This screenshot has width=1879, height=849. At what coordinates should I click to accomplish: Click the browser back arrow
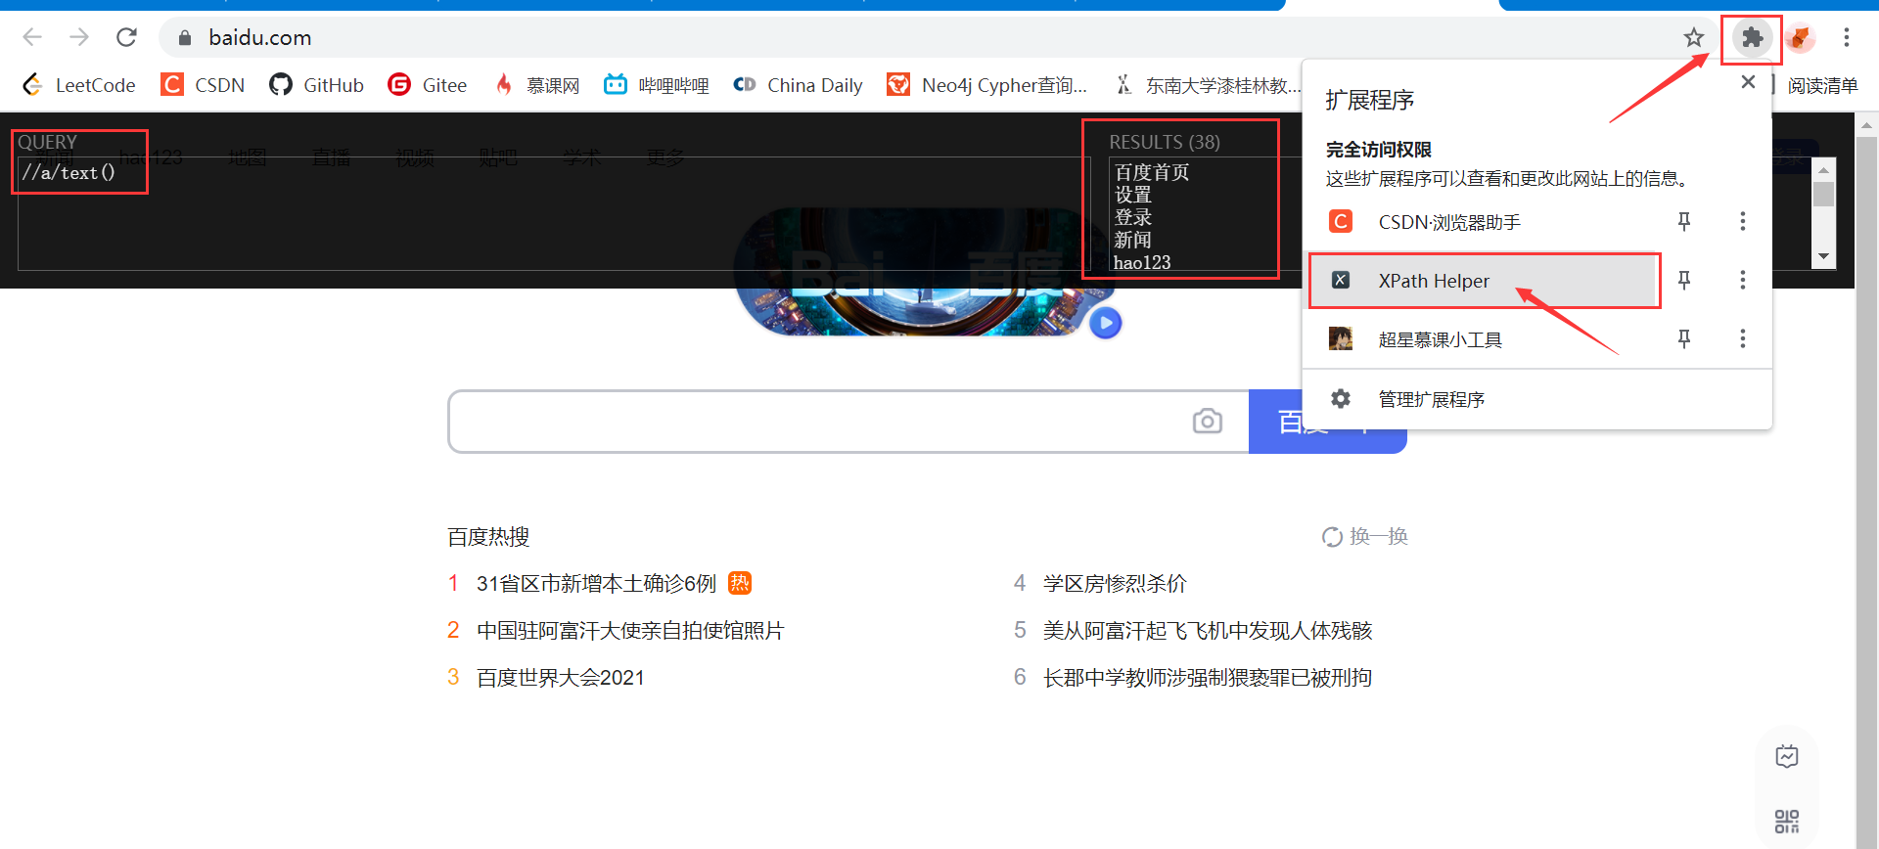click(x=32, y=37)
